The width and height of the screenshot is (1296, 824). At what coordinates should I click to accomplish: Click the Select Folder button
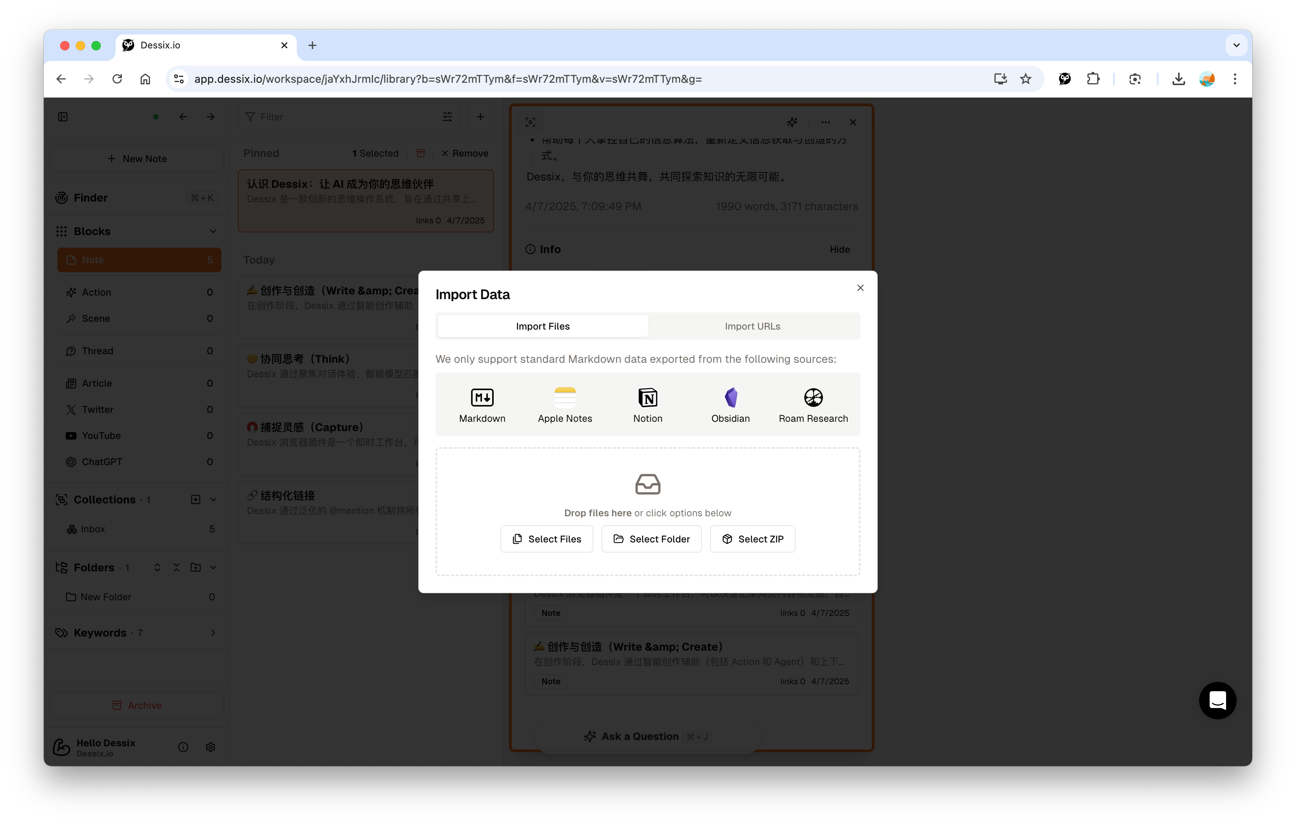651,539
